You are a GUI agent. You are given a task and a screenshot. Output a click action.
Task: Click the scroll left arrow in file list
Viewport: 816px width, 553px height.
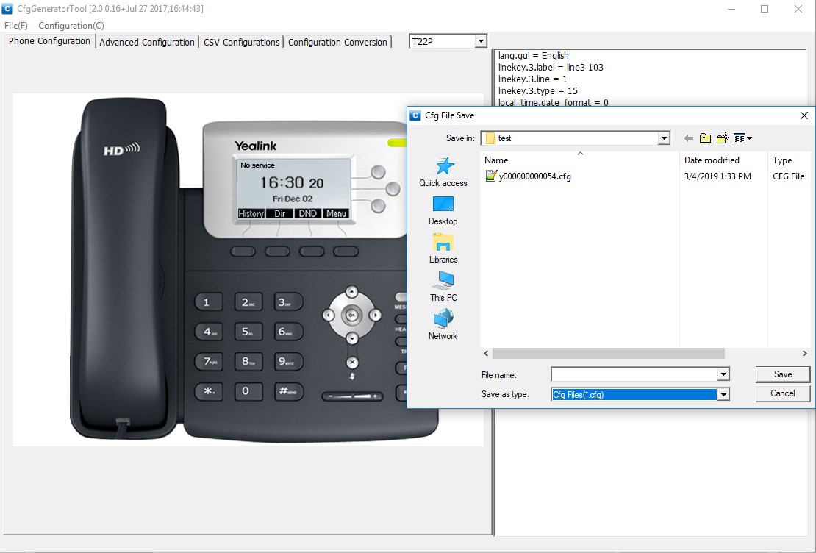tap(486, 354)
